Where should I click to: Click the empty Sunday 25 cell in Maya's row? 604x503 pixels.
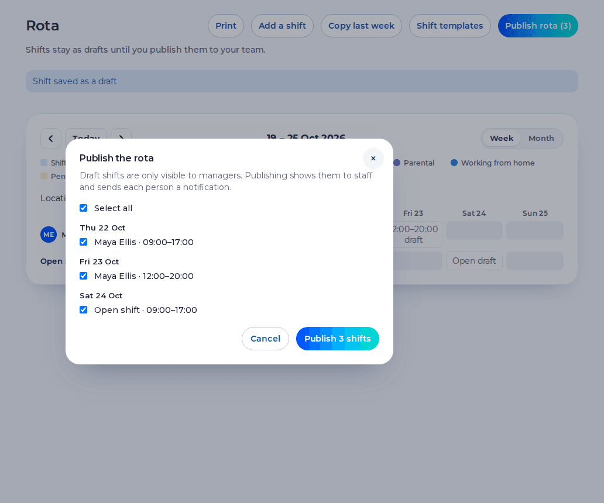tap(535, 230)
